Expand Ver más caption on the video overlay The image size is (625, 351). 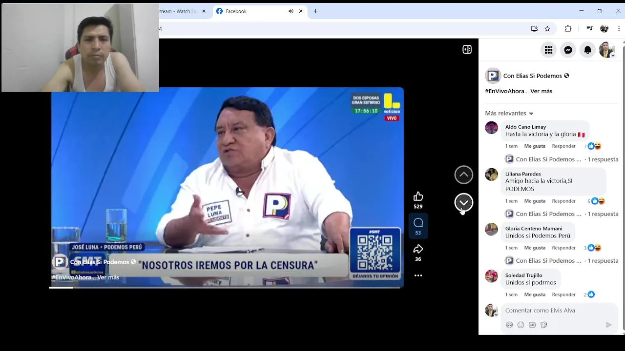[108, 277]
